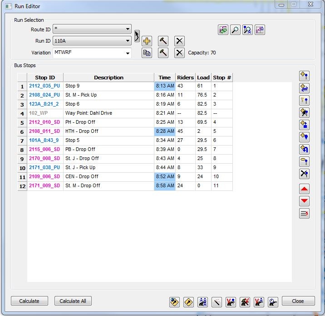Click the 8:13 AM time cell
Viewport: 325px width, 316px height.
(x=165, y=86)
